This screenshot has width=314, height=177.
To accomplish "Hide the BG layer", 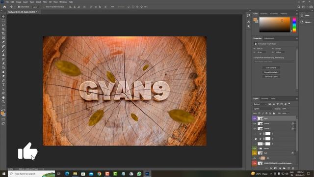I will click(x=255, y=158).
